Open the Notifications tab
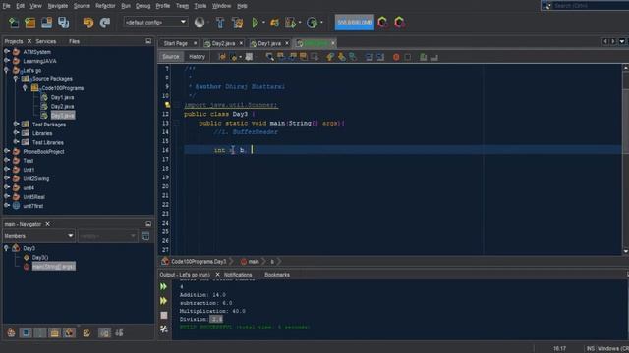Screen dimensions: 629x353 (238, 275)
